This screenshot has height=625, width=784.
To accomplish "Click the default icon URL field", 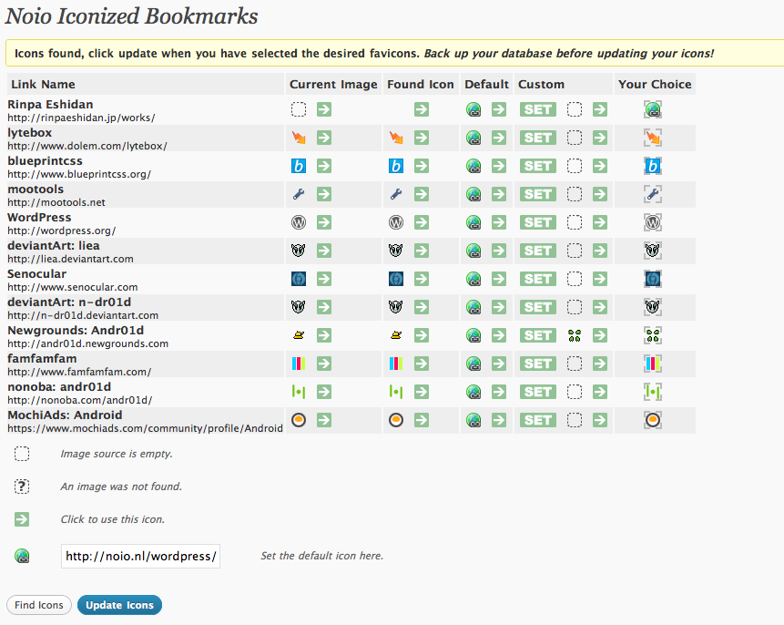I will pos(140,556).
